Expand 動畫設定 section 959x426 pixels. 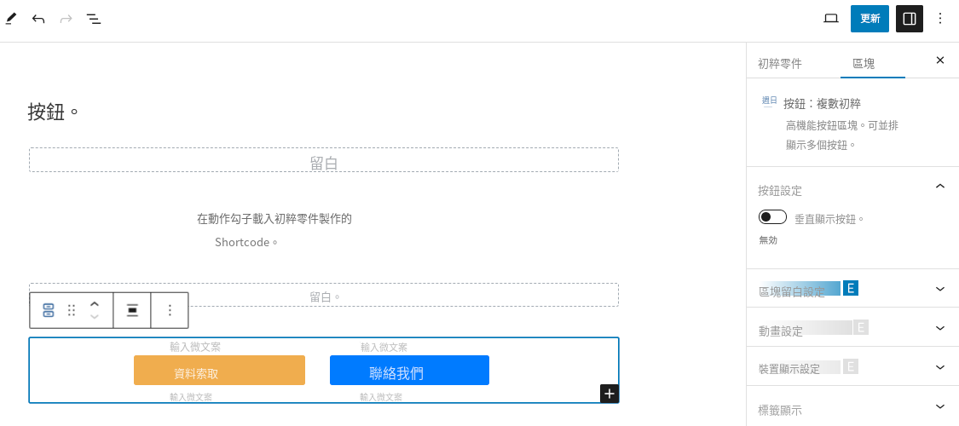point(852,328)
